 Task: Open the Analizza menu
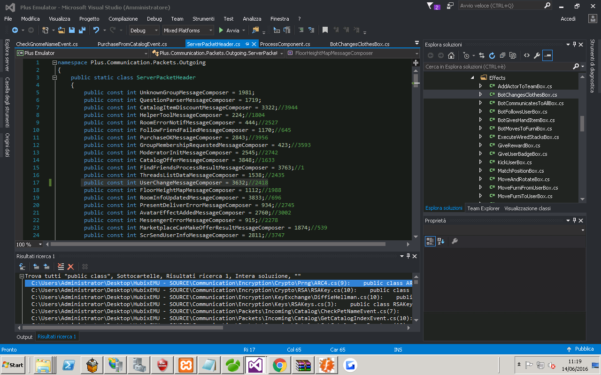pos(252,19)
